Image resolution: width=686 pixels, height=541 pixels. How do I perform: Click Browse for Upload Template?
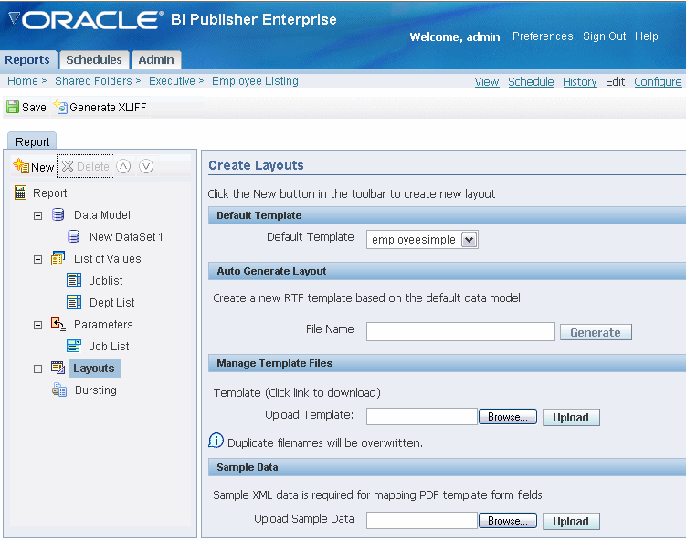point(508,417)
